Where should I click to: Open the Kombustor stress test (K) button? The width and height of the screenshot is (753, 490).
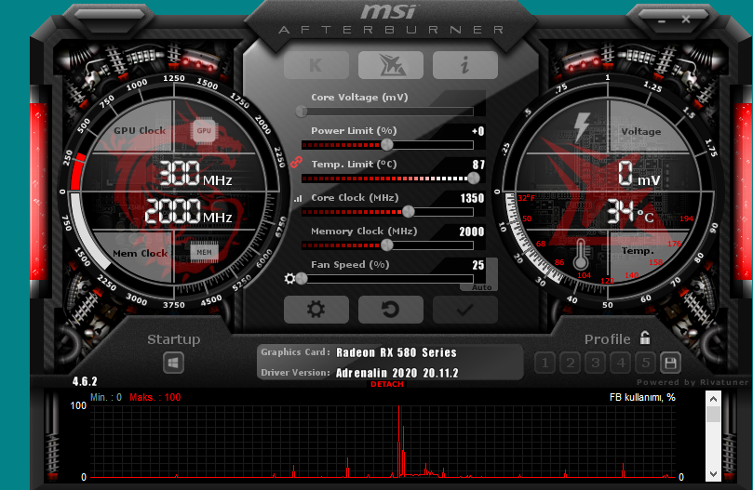316,65
